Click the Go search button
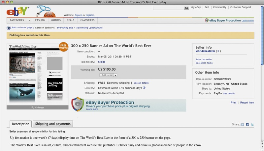This screenshot has width=264, height=151. 186,8
